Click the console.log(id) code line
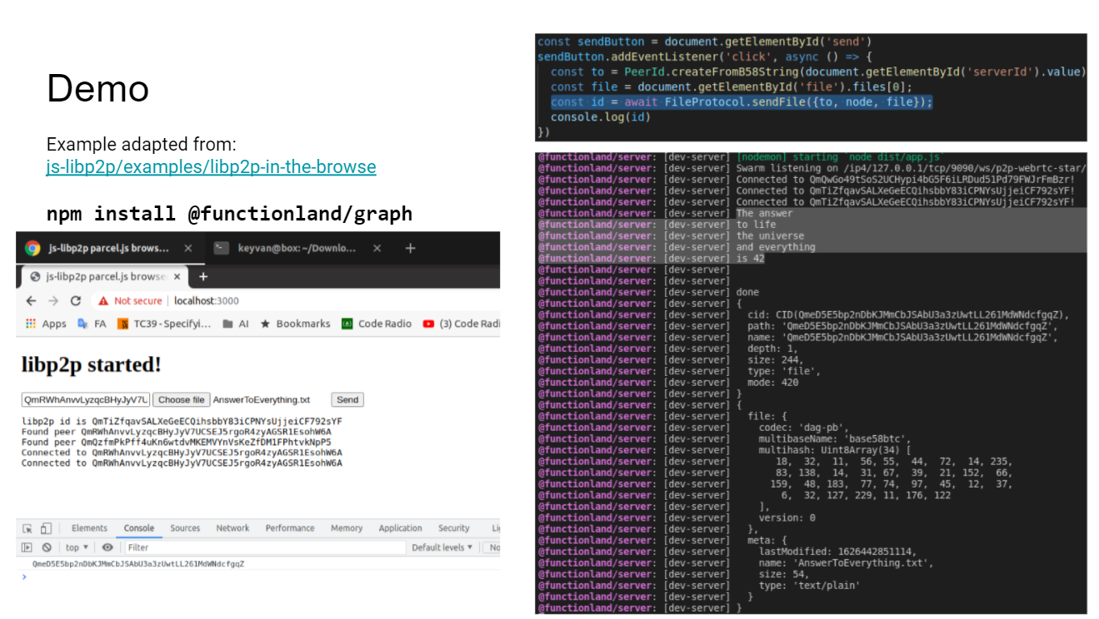The width and height of the screenshot is (1099, 619). (600, 116)
